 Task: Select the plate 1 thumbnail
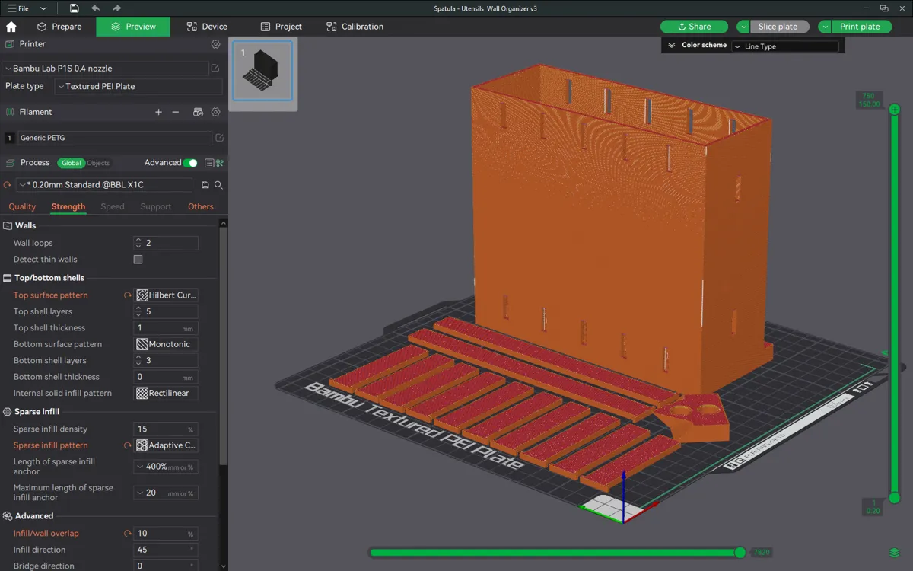262,71
